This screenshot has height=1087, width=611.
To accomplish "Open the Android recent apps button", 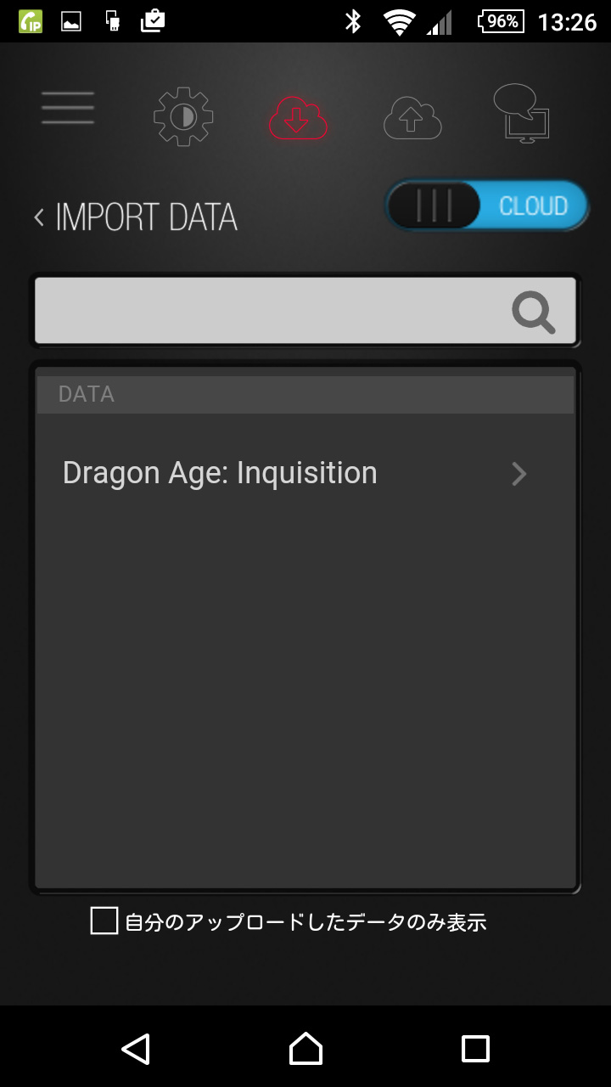I will [475, 1049].
